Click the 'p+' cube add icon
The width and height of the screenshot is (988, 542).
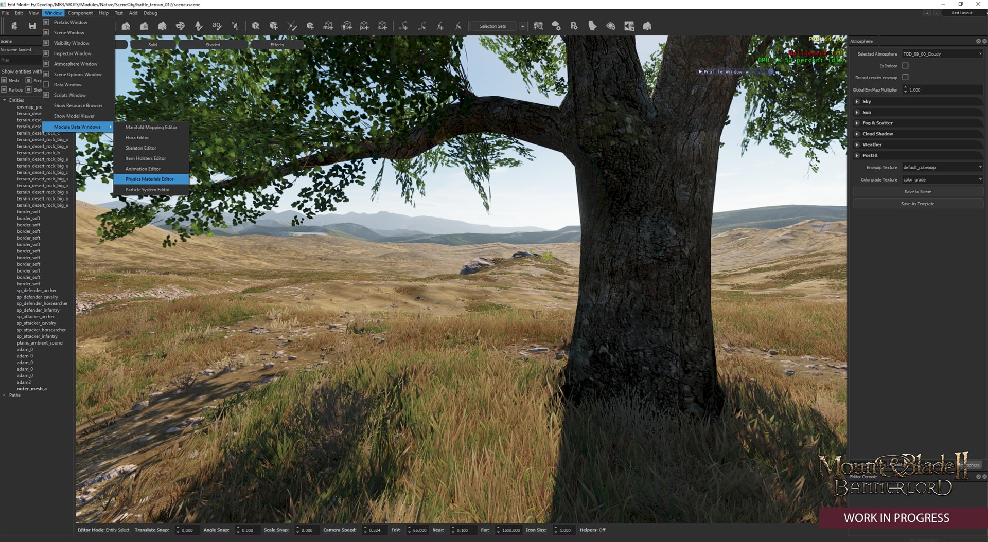364,26
